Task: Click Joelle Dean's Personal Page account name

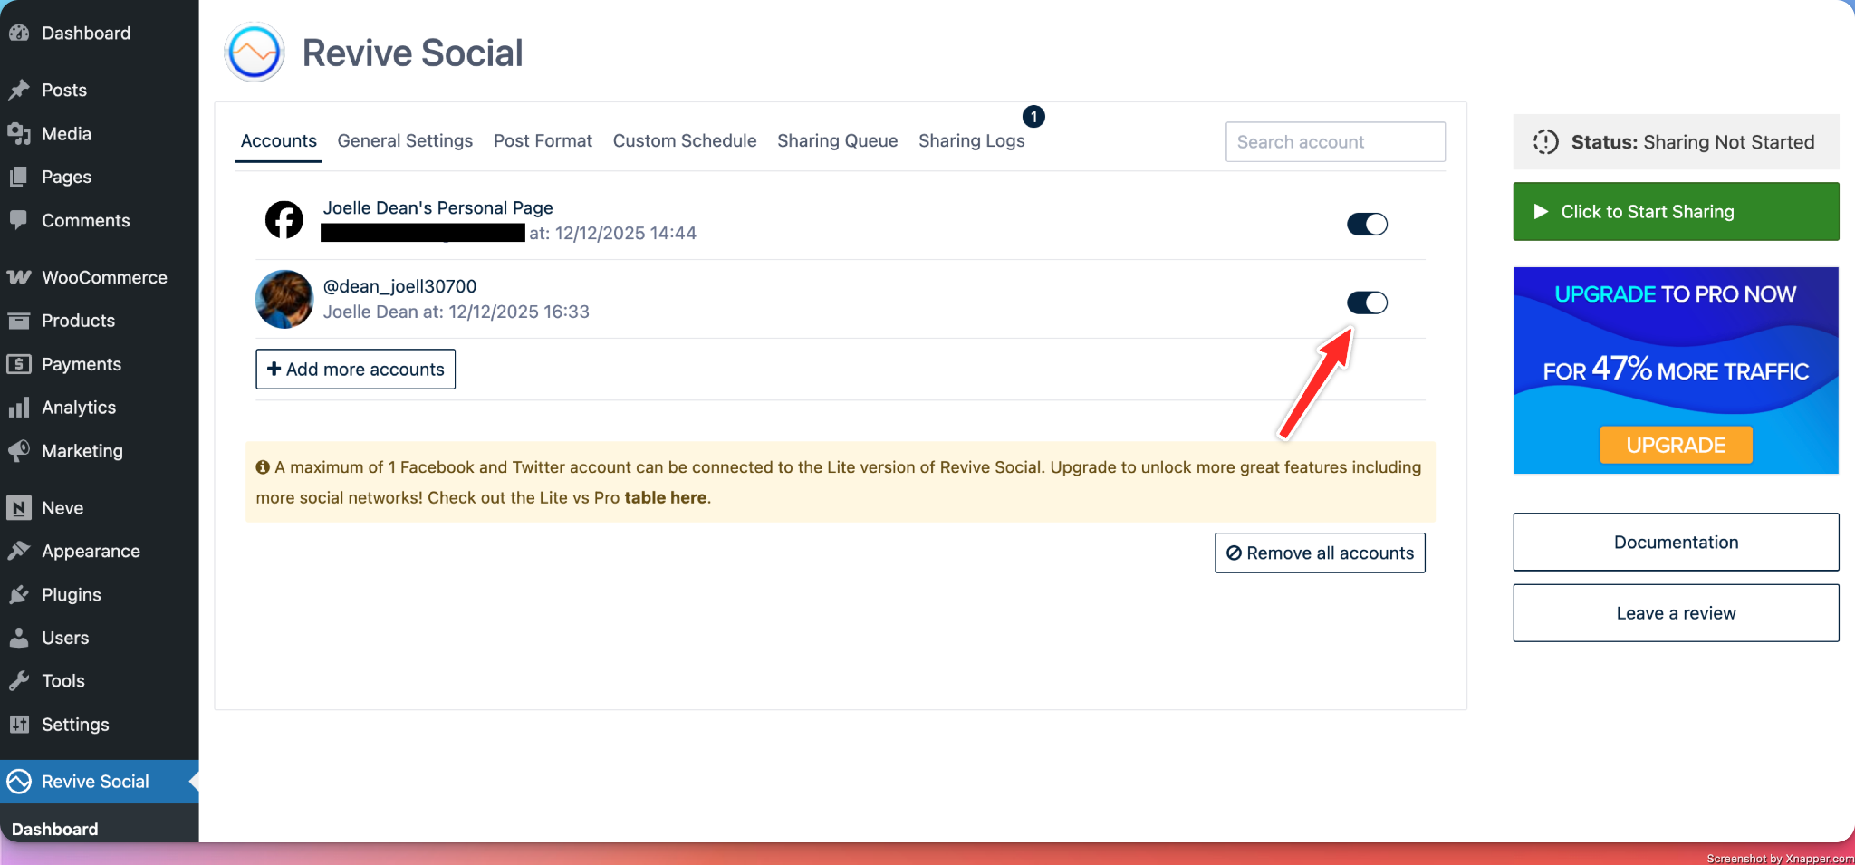Action: [438, 207]
